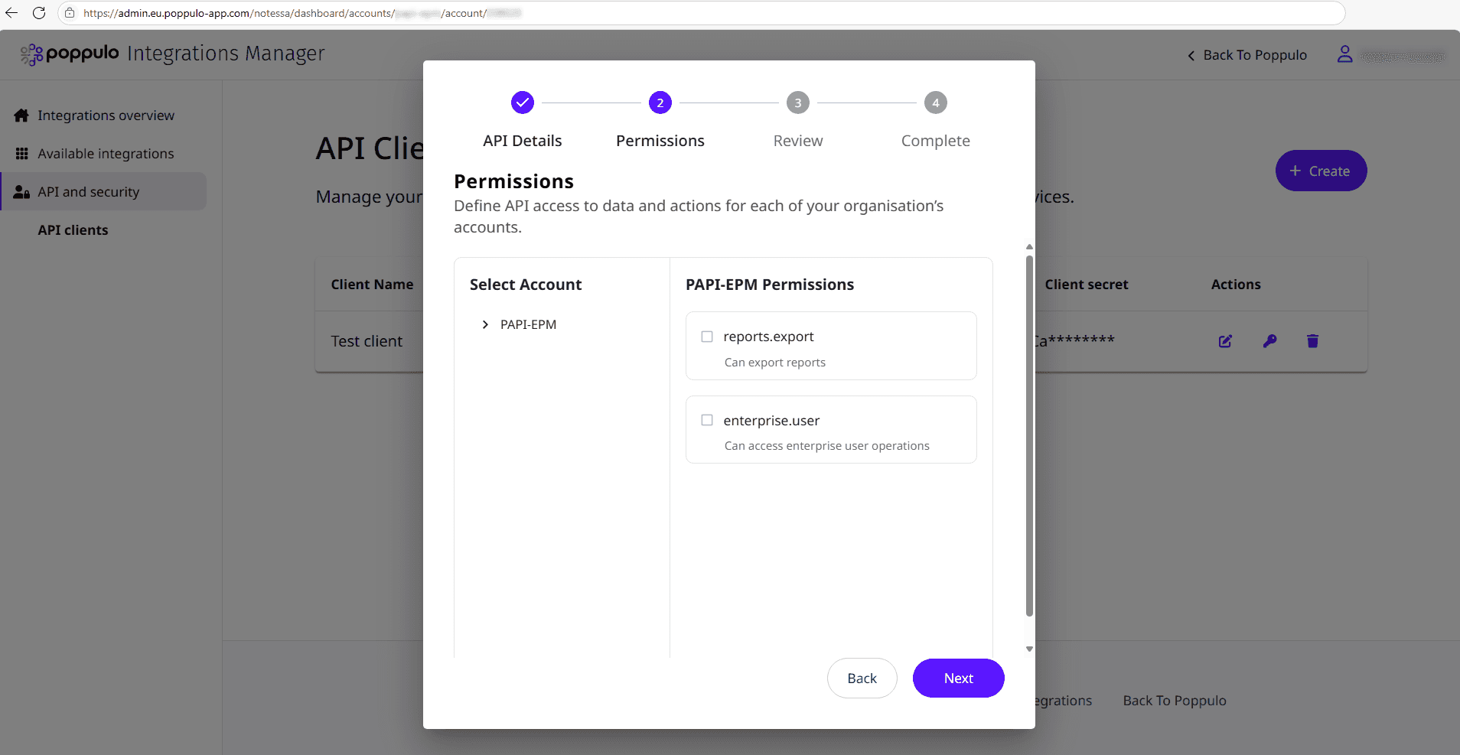
Task: Click the Next button
Action: coord(958,679)
